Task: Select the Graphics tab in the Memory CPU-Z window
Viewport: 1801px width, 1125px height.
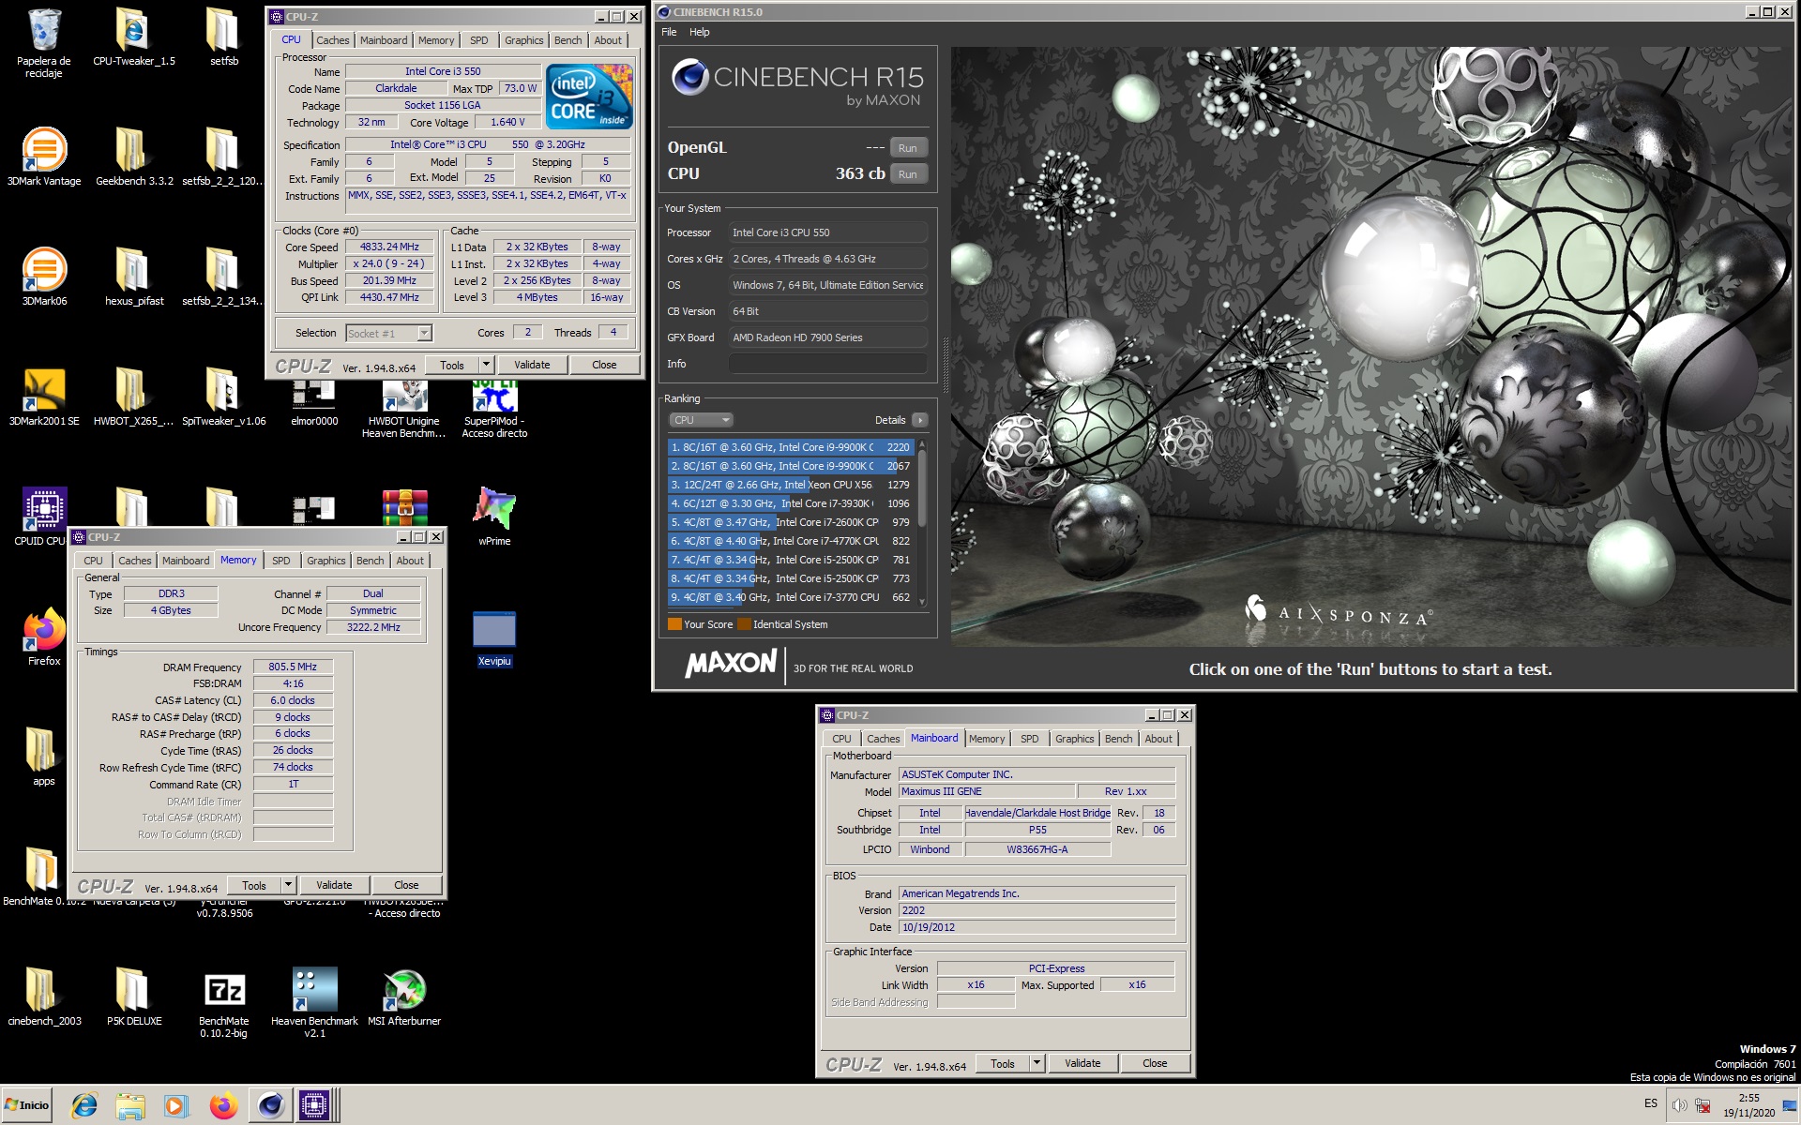Action: (325, 561)
